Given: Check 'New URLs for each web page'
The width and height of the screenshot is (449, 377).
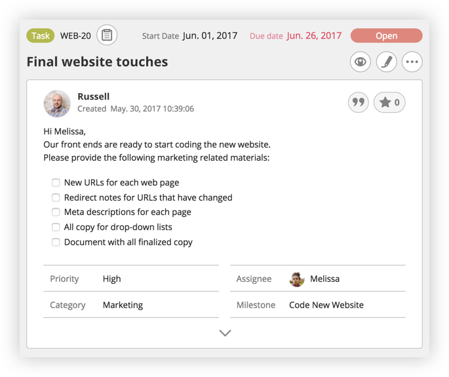Looking at the screenshot, I should point(56,183).
